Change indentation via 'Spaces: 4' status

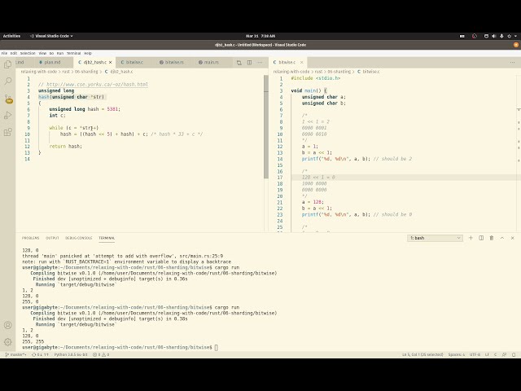tap(456, 355)
